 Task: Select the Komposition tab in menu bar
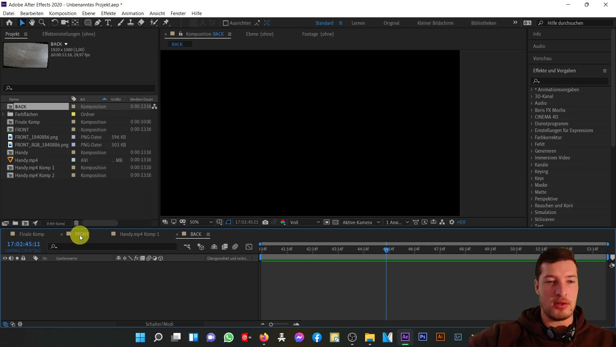tap(63, 13)
